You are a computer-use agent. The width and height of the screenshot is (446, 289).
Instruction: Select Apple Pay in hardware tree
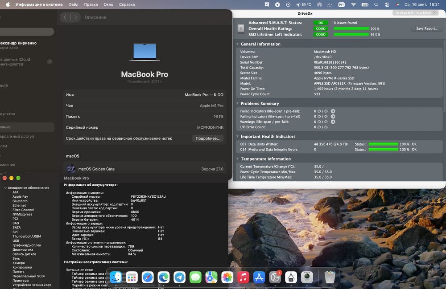pyautogui.click(x=20, y=197)
